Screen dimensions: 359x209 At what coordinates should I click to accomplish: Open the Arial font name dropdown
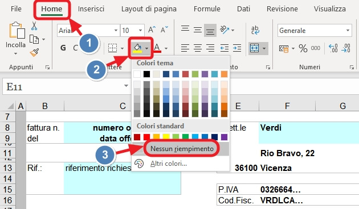116,30
